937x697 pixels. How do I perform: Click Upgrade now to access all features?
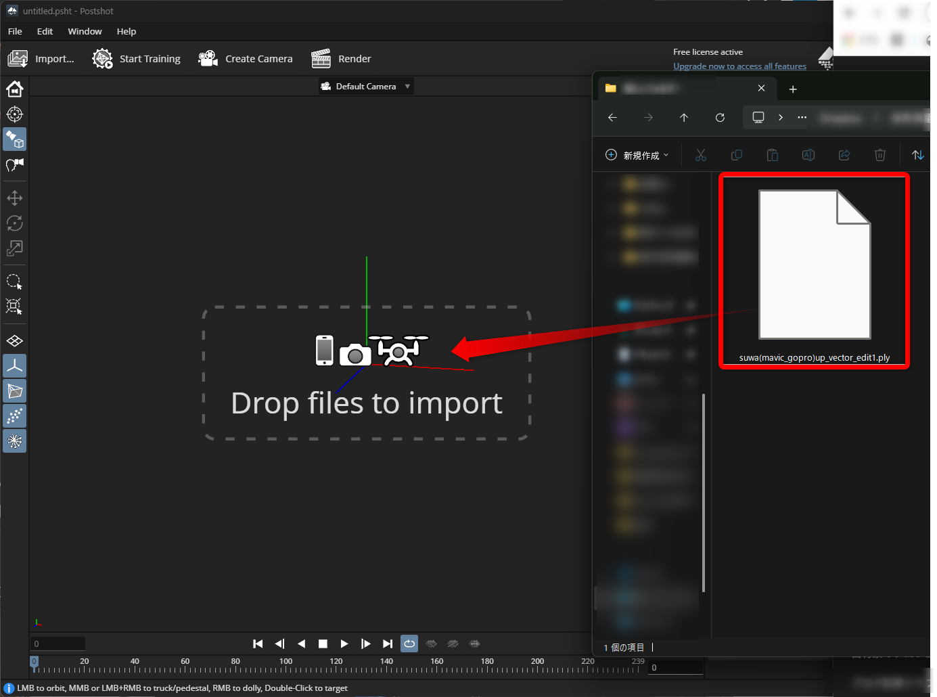[739, 66]
